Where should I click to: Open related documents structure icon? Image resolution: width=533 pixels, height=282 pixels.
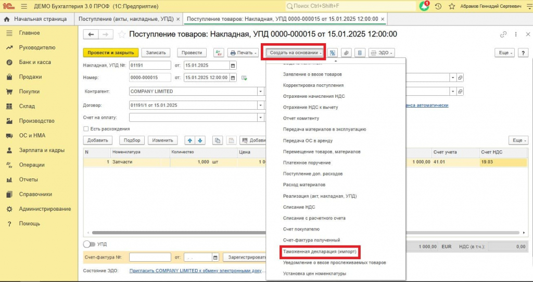[333, 53]
